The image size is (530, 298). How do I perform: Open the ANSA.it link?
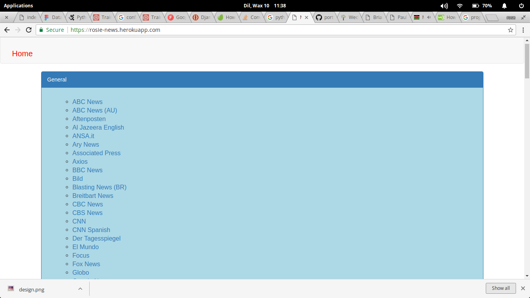[83, 136]
